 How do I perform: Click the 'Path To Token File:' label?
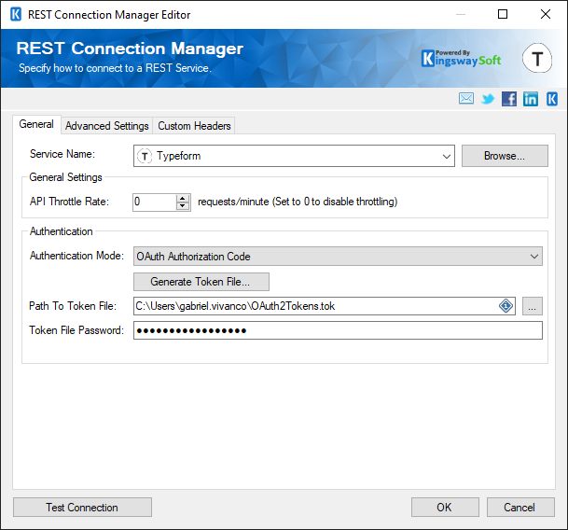[73, 306]
